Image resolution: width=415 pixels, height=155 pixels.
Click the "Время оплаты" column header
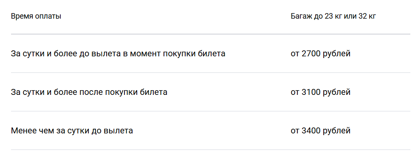point(36,17)
